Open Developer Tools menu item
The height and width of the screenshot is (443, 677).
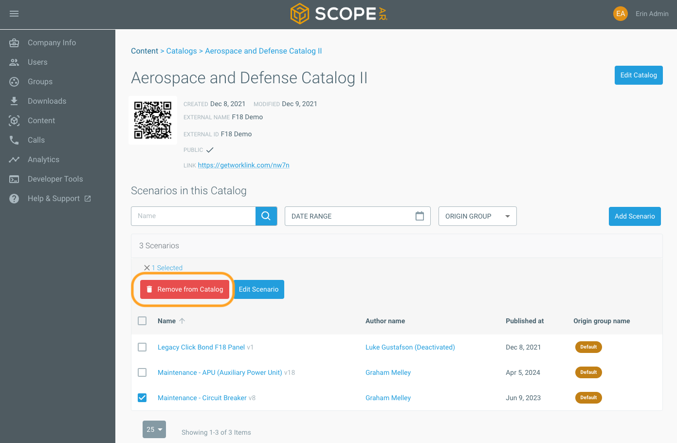tap(55, 179)
